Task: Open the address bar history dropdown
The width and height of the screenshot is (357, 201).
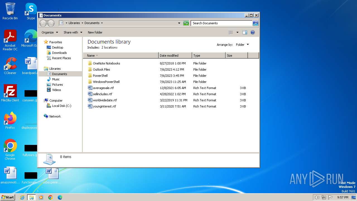Action: pos(179,23)
